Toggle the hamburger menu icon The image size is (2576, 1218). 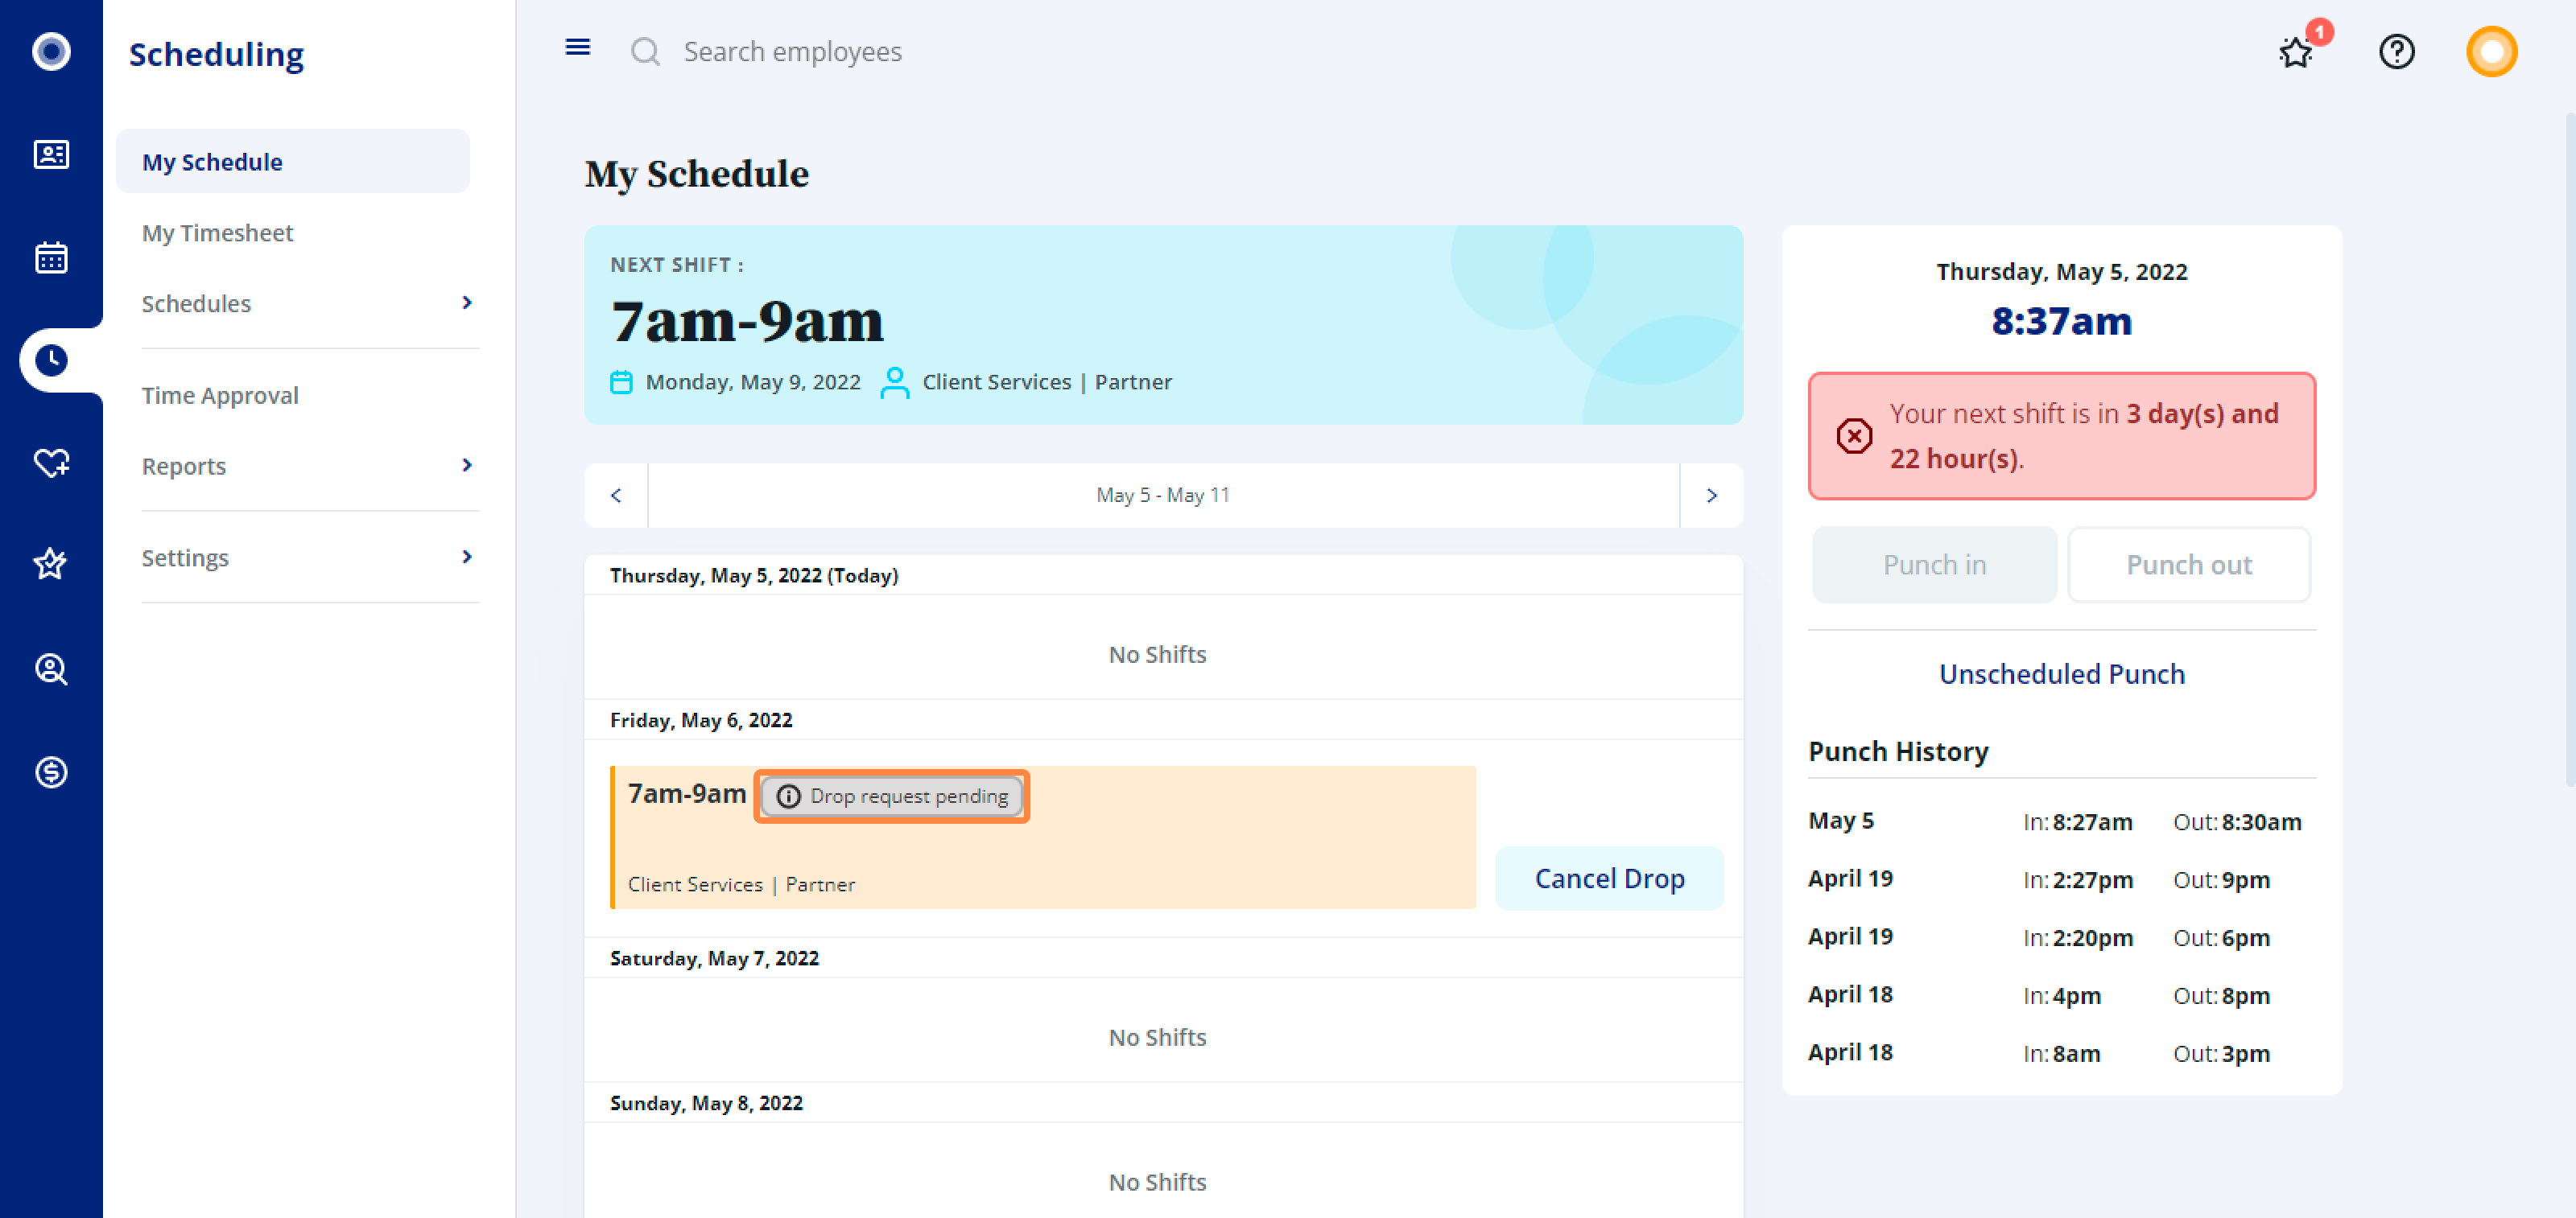(578, 47)
